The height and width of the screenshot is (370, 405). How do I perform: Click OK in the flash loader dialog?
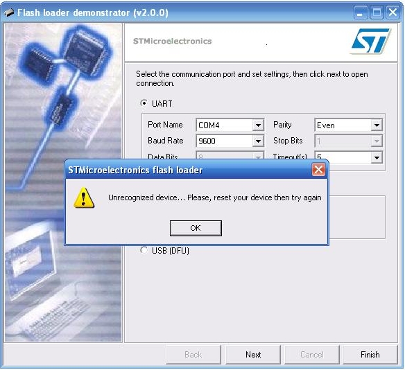(196, 228)
